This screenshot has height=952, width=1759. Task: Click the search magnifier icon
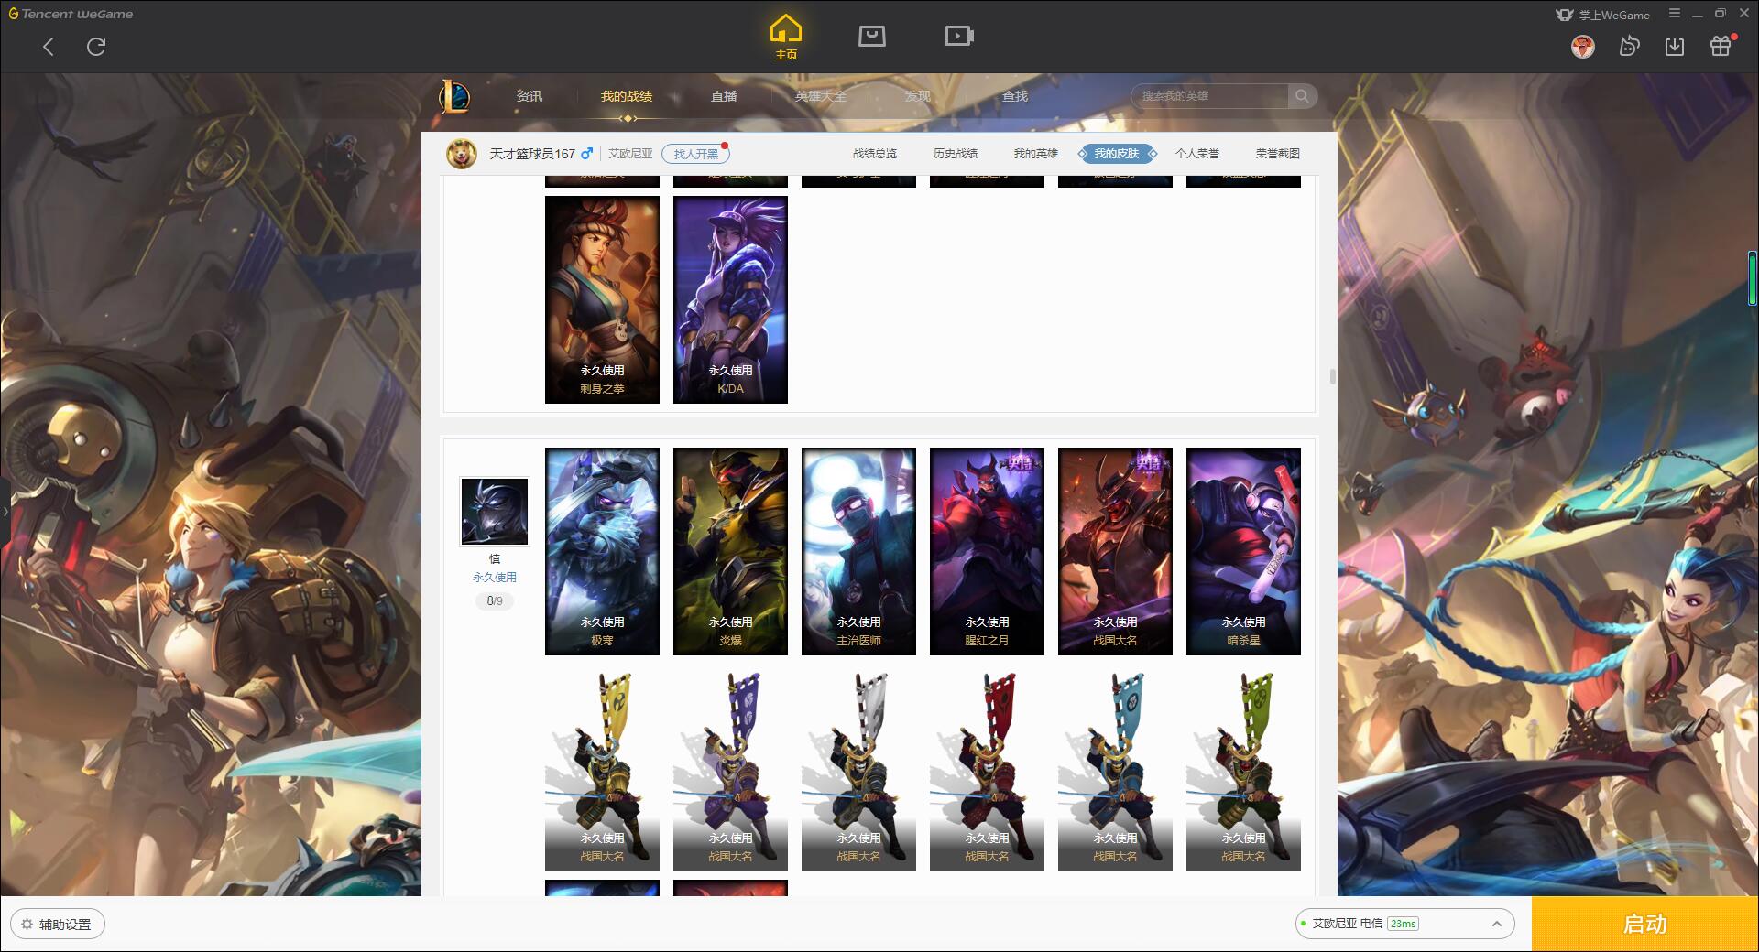click(1301, 96)
